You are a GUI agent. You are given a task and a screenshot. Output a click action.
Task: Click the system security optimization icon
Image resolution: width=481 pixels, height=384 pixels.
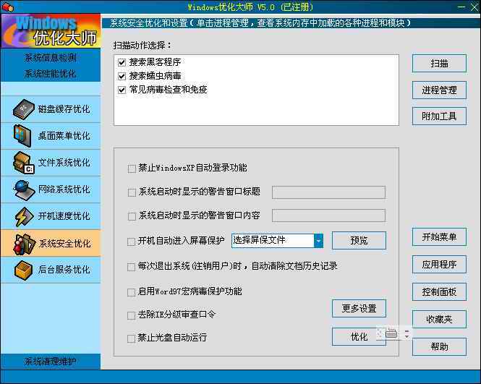[23, 244]
